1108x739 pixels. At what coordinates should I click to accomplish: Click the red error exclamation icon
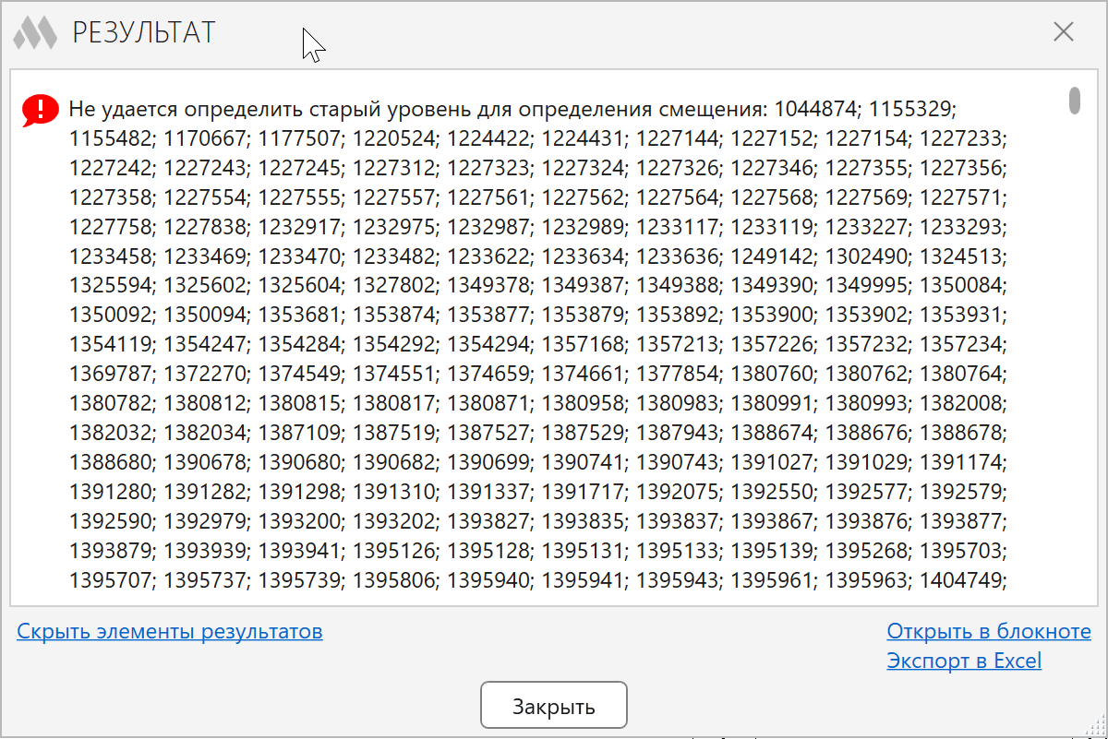pyautogui.click(x=41, y=111)
